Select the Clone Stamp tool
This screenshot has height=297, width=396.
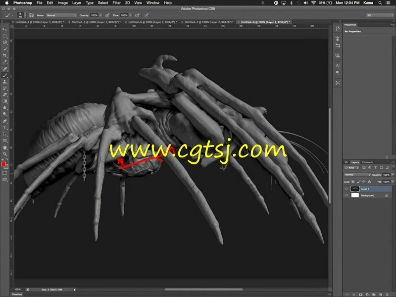click(4, 82)
